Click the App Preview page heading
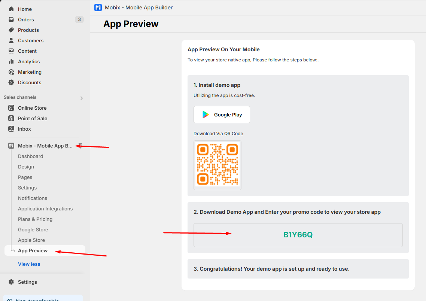This screenshot has height=301, width=426. point(131,24)
